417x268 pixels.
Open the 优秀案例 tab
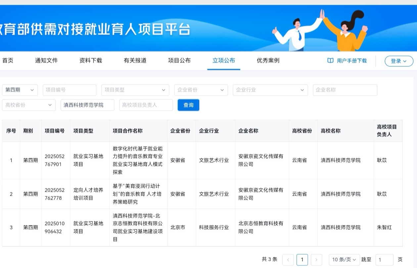(x=268, y=60)
